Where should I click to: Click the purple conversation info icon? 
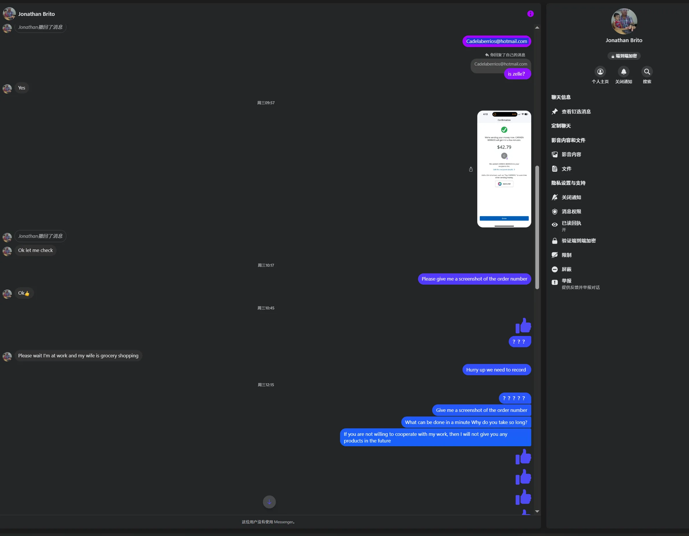[530, 14]
